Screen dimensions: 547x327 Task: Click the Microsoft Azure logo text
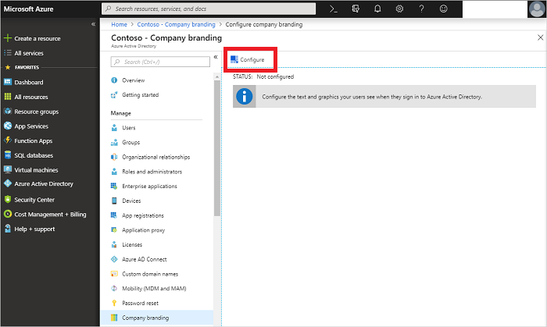click(x=29, y=9)
